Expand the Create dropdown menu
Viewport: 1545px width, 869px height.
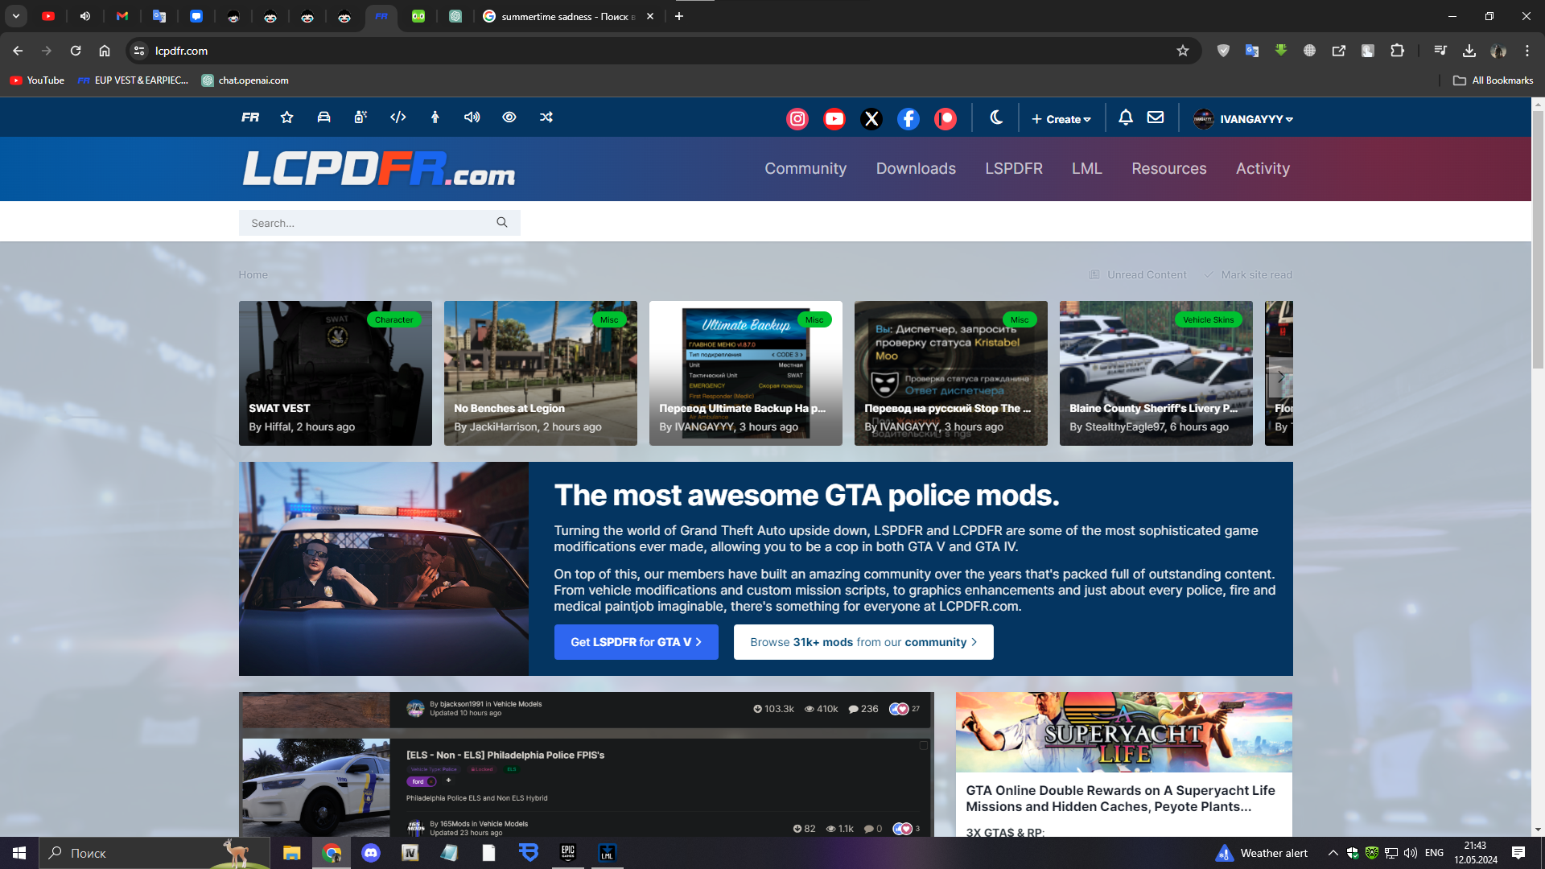1061,119
